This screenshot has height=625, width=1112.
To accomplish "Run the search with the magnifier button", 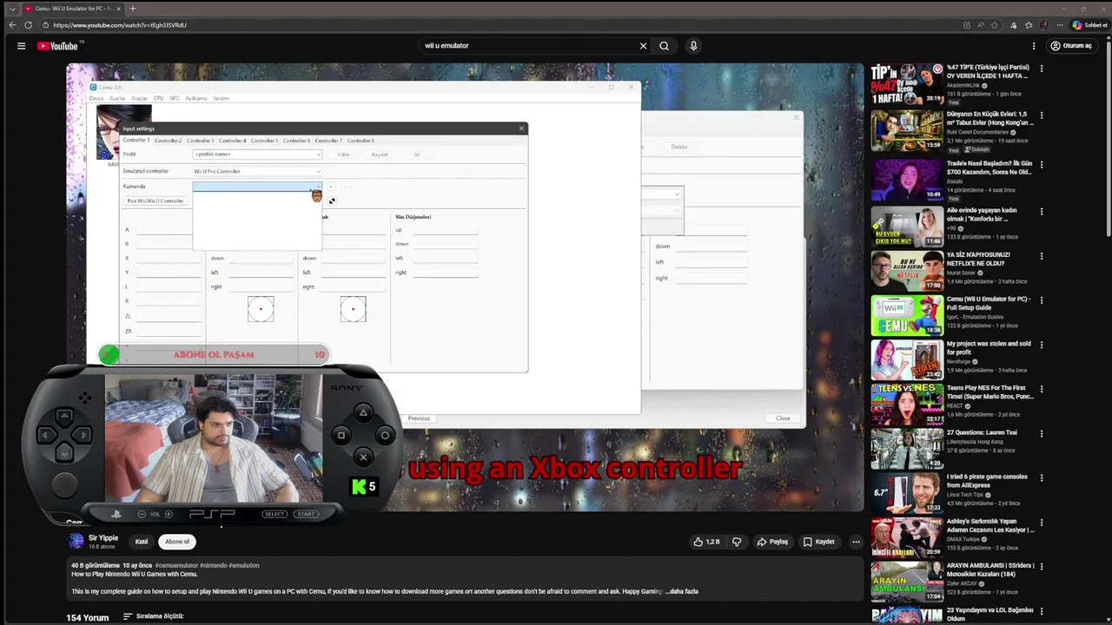I will click(x=664, y=46).
